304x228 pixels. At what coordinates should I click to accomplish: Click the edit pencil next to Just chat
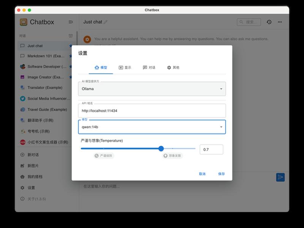coord(106,22)
